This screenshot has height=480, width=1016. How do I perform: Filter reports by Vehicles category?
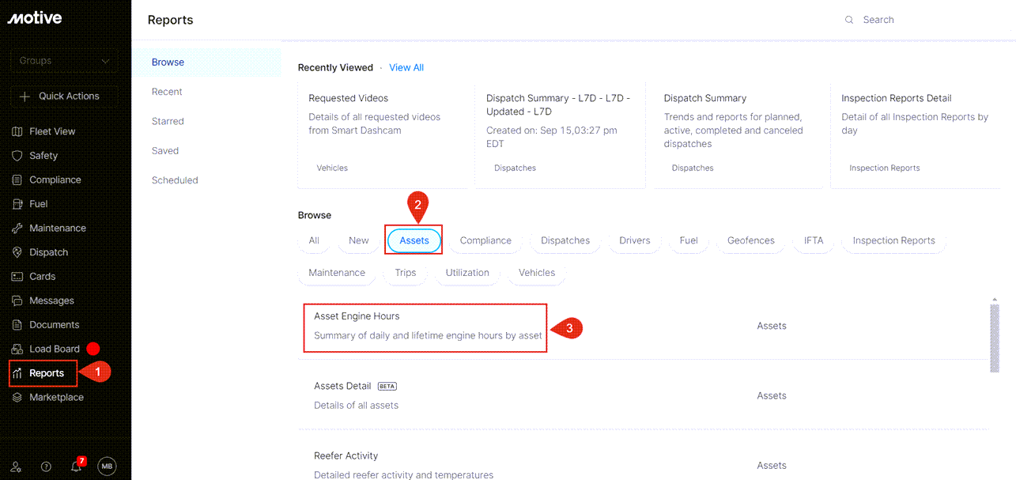tap(537, 273)
